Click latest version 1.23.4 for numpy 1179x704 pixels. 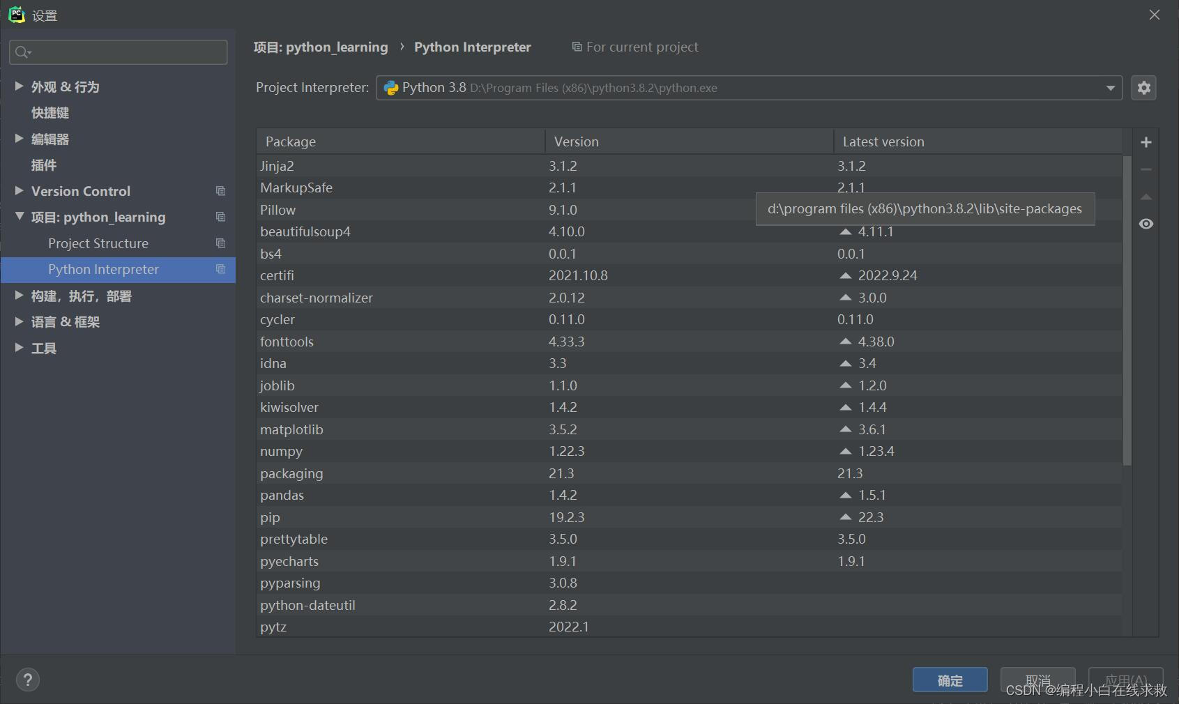(876, 451)
